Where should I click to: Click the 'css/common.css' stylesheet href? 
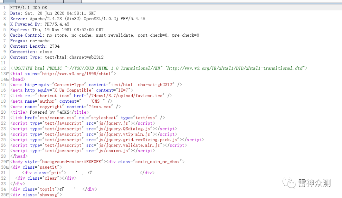pos(57,118)
